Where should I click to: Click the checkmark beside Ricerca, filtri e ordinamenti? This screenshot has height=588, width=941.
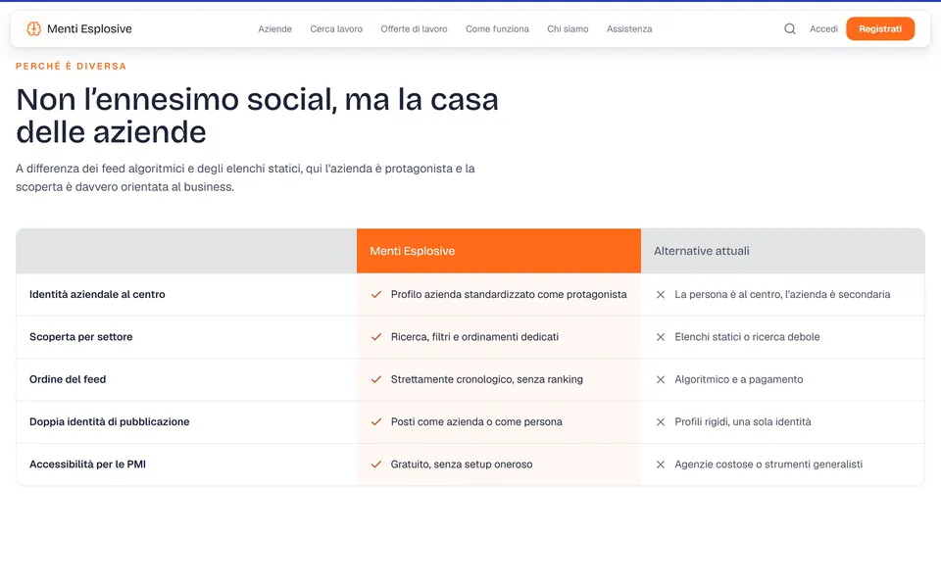(x=376, y=337)
